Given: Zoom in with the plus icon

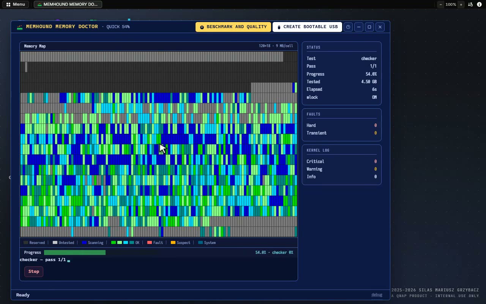Looking at the screenshot, I should [461, 5].
